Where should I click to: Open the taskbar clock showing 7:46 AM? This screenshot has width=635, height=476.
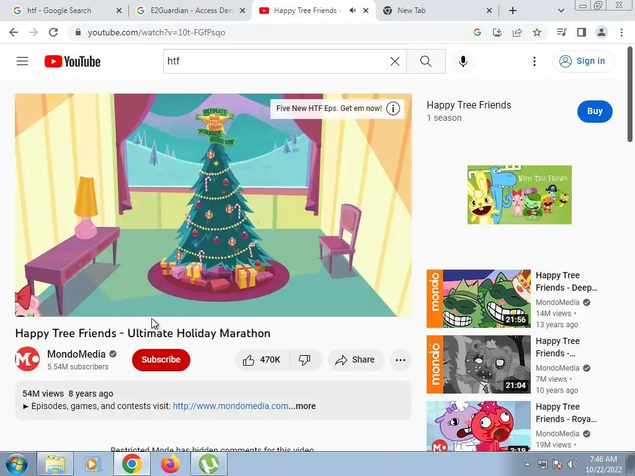tap(603, 464)
